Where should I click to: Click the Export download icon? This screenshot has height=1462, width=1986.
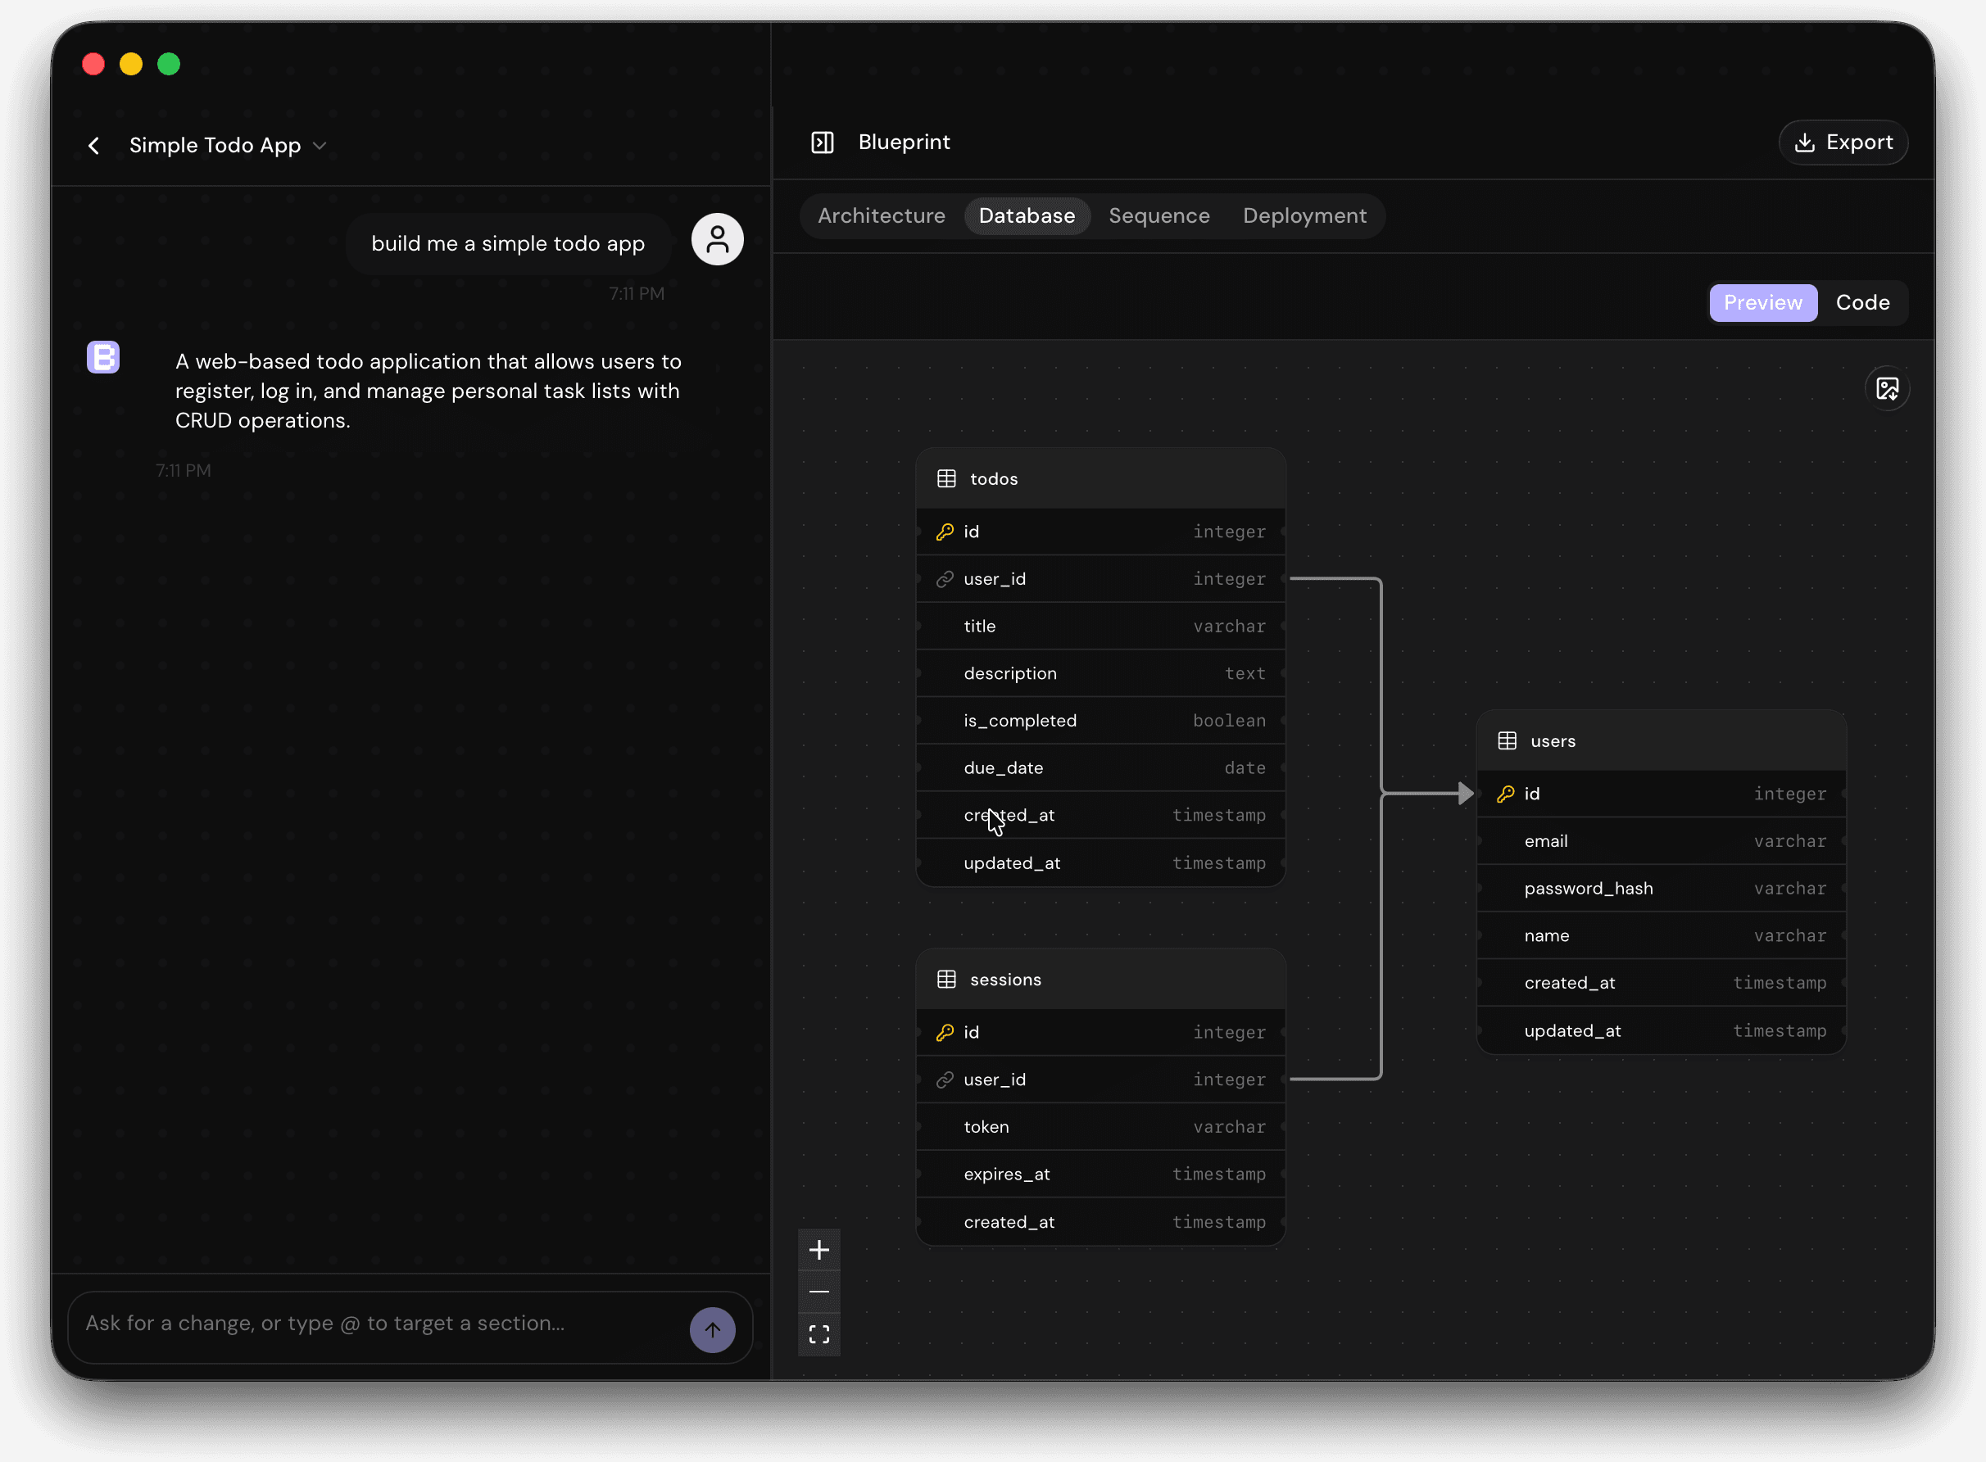(1803, 143)
